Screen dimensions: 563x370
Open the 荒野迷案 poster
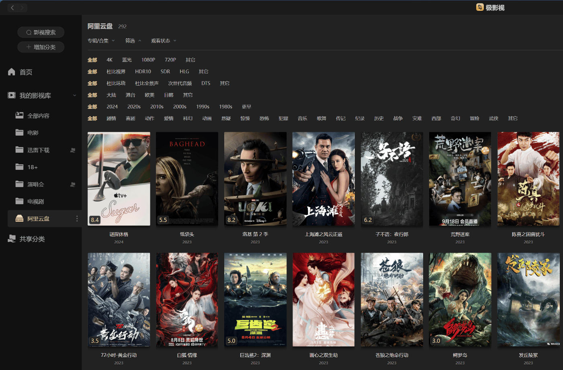tap(460, 179)
